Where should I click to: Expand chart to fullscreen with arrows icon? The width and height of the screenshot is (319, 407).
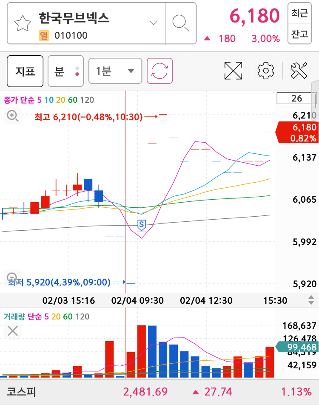233,71
